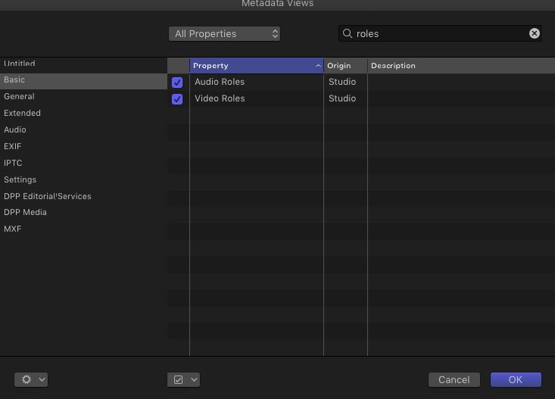Select the Untitled metadata view
555x399 pixels.
[83, 64]
